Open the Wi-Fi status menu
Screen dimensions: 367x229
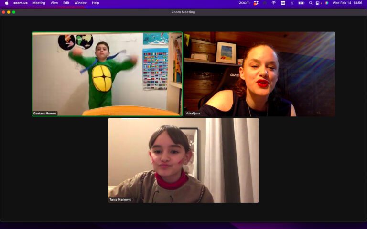pyautogui.click(x=274, y=3)
